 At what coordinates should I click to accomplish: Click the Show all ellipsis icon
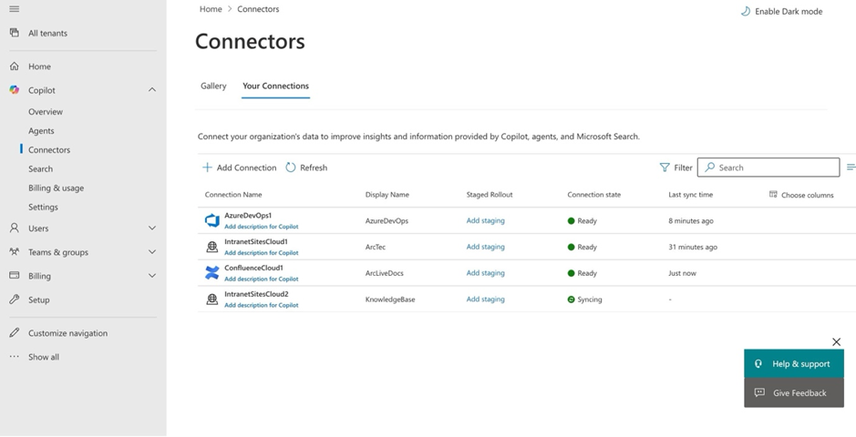[x=15, y=356]
